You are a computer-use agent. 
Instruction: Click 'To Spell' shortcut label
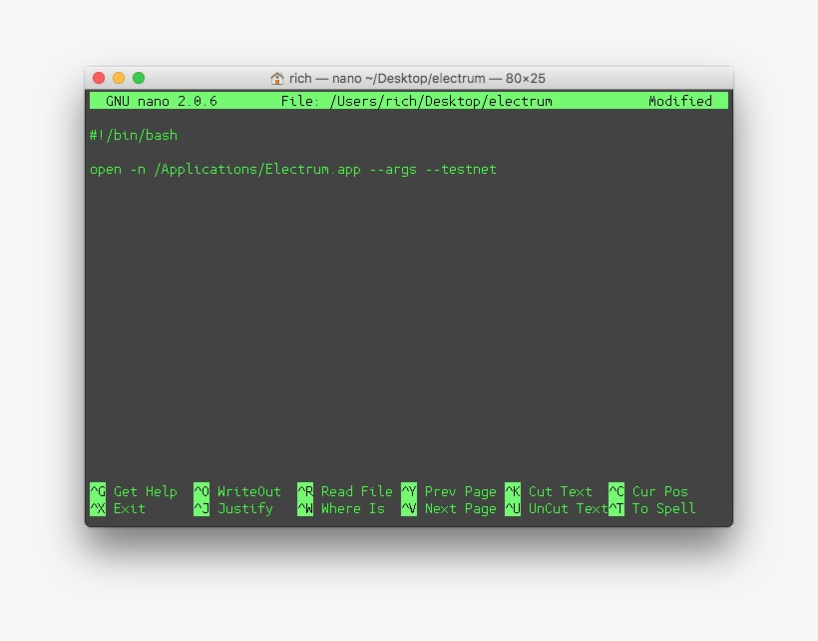tap(663, 509)
